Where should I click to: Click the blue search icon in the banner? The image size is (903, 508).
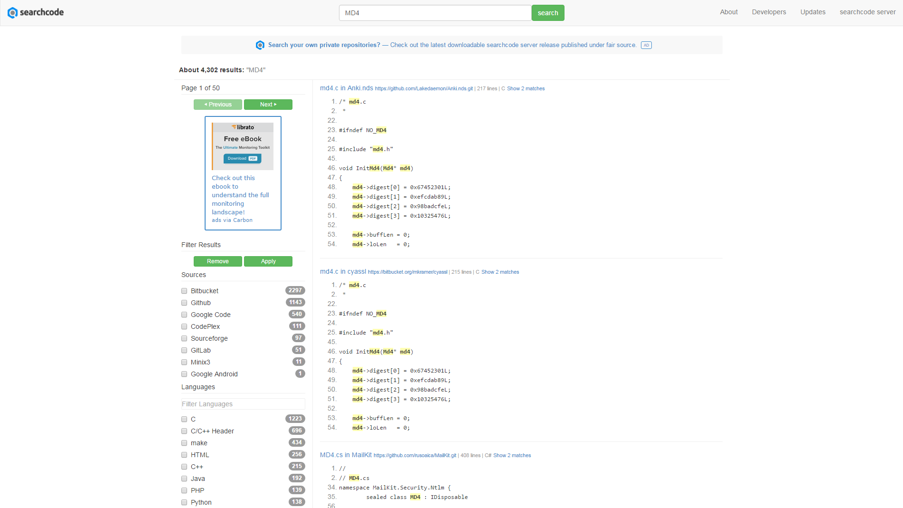(x=260, y=45)
